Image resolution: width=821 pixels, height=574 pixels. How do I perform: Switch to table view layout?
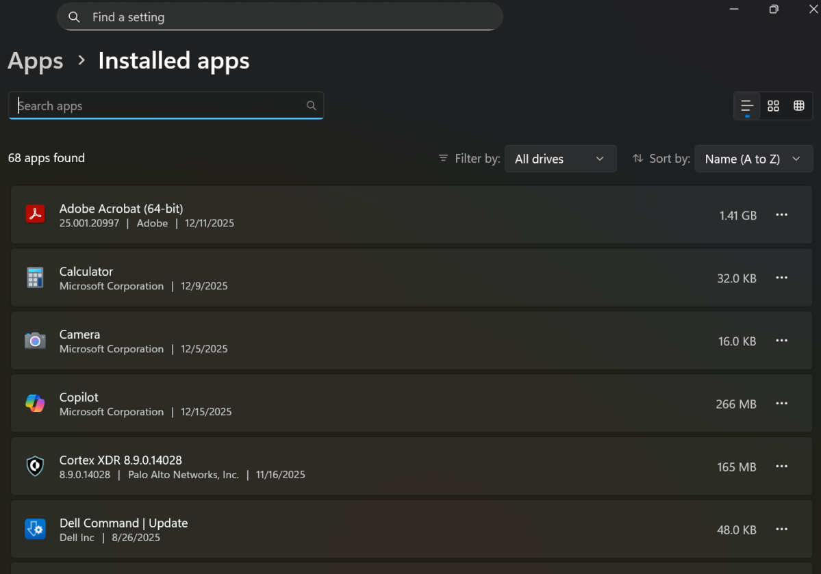click(798, 106)
